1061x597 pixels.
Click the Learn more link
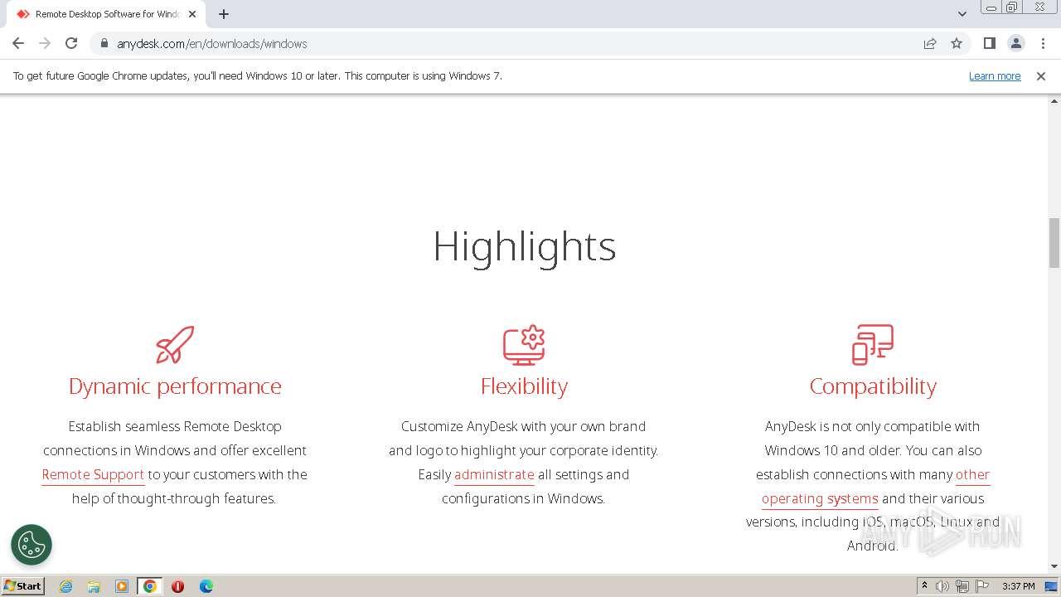[x=995, y=75]
